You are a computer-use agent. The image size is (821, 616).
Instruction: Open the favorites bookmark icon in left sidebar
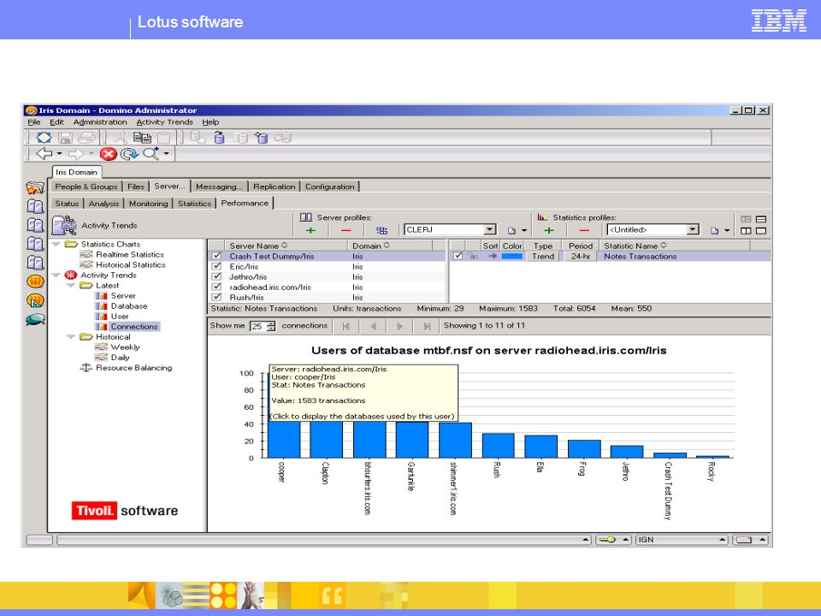coord(35,187)
